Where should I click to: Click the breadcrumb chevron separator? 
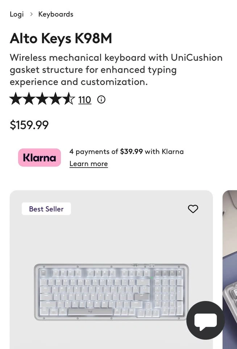(31, 14)
